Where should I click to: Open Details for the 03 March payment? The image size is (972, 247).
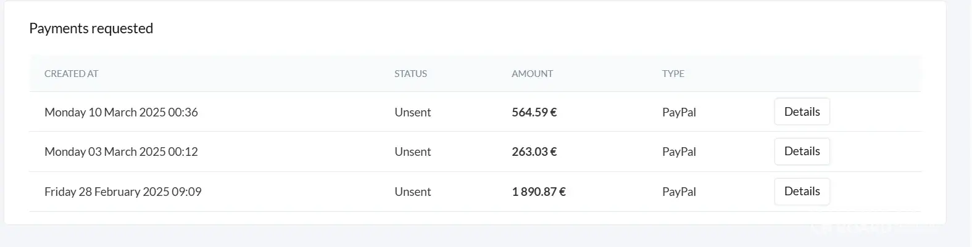[x=802, y=152]
